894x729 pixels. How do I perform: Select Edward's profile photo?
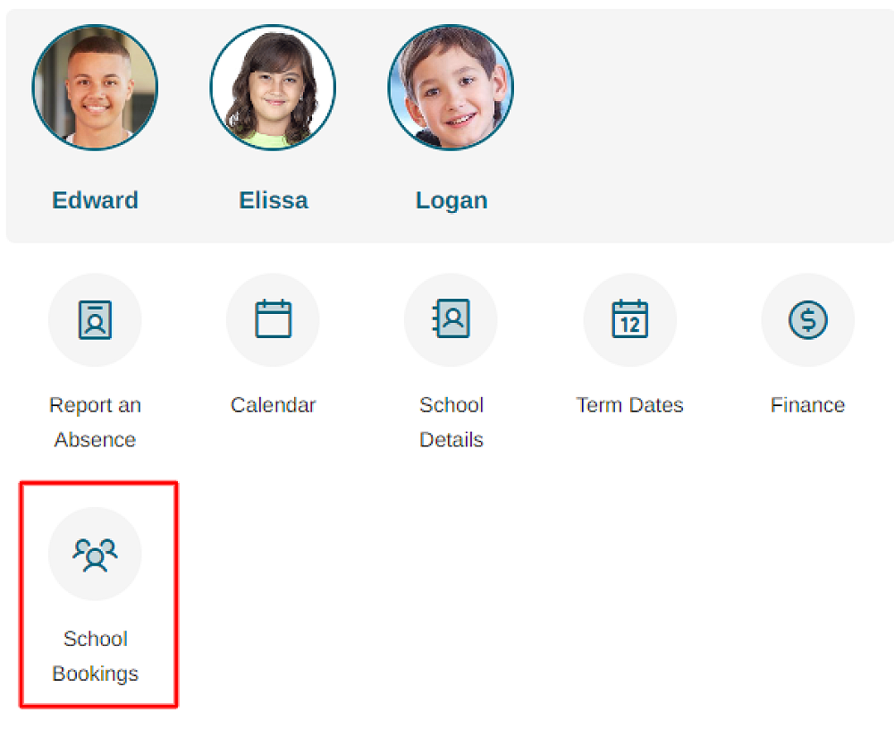tap(95, 87)
